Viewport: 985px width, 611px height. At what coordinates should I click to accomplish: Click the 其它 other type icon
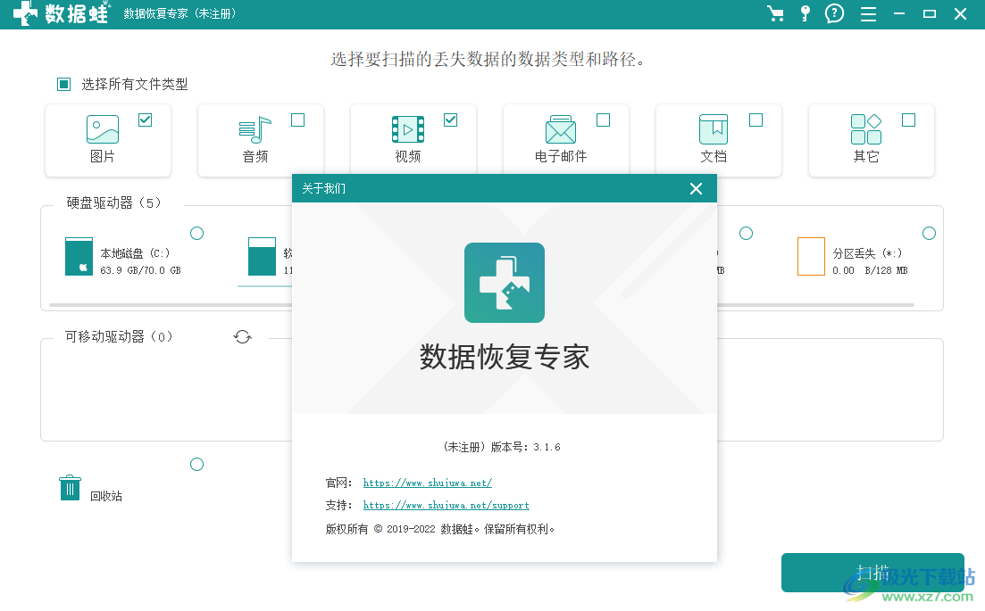pyautogui.click(x=865, y=129)
